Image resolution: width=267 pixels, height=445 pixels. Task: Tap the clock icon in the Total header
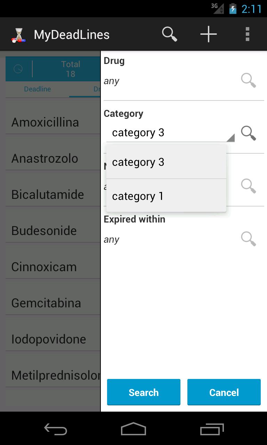point(18,69)
